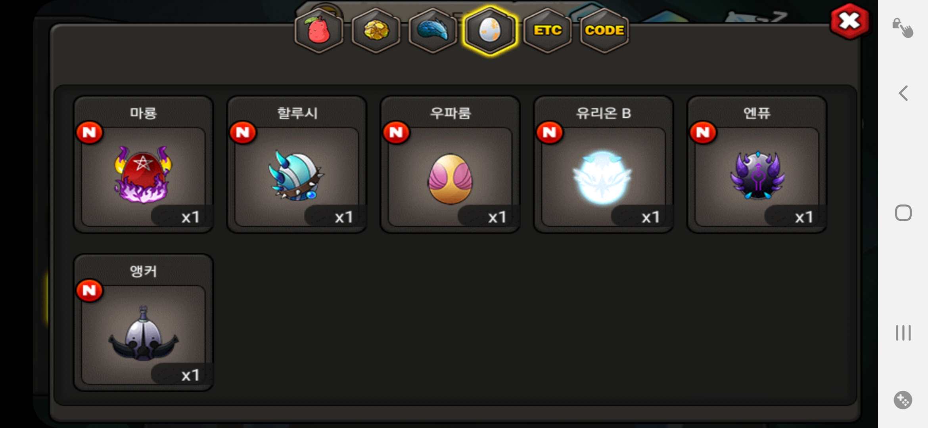The image size is (928, 428).
Task: Close the inventory window with red X
Action: coord(849,21)
